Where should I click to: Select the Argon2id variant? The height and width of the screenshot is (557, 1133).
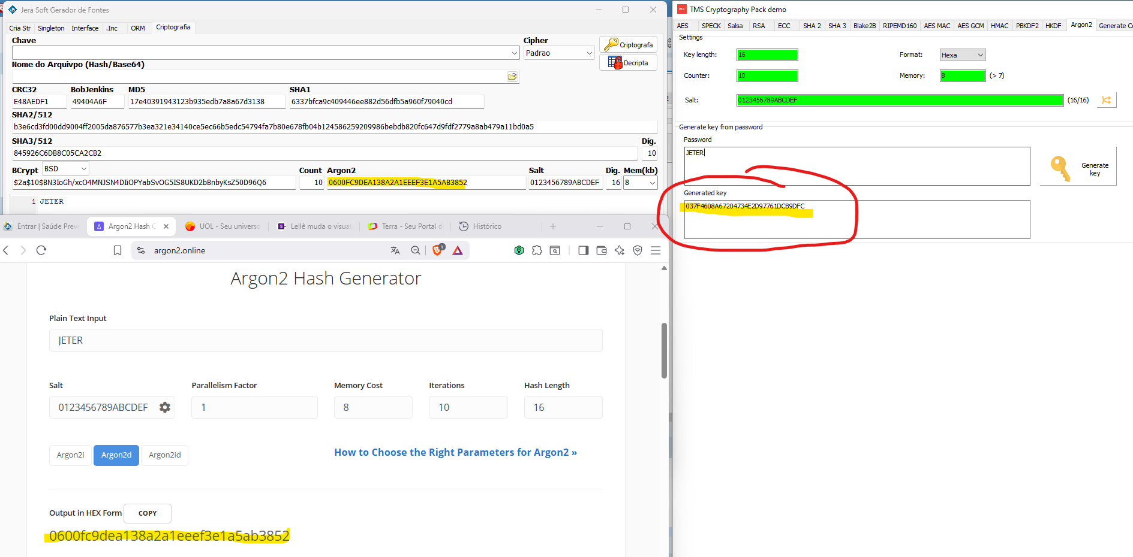(164, 455)
